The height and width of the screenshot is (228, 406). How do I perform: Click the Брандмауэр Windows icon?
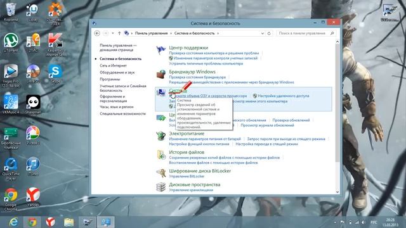[x=160, y=74]
